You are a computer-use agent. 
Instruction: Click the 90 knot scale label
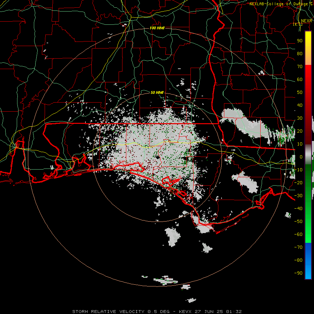300,41
